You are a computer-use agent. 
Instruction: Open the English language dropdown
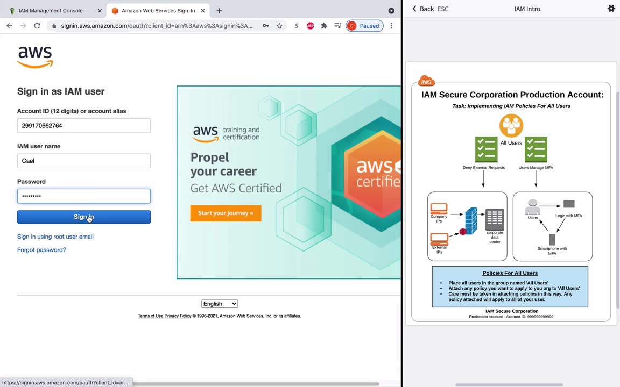point(220,304)
